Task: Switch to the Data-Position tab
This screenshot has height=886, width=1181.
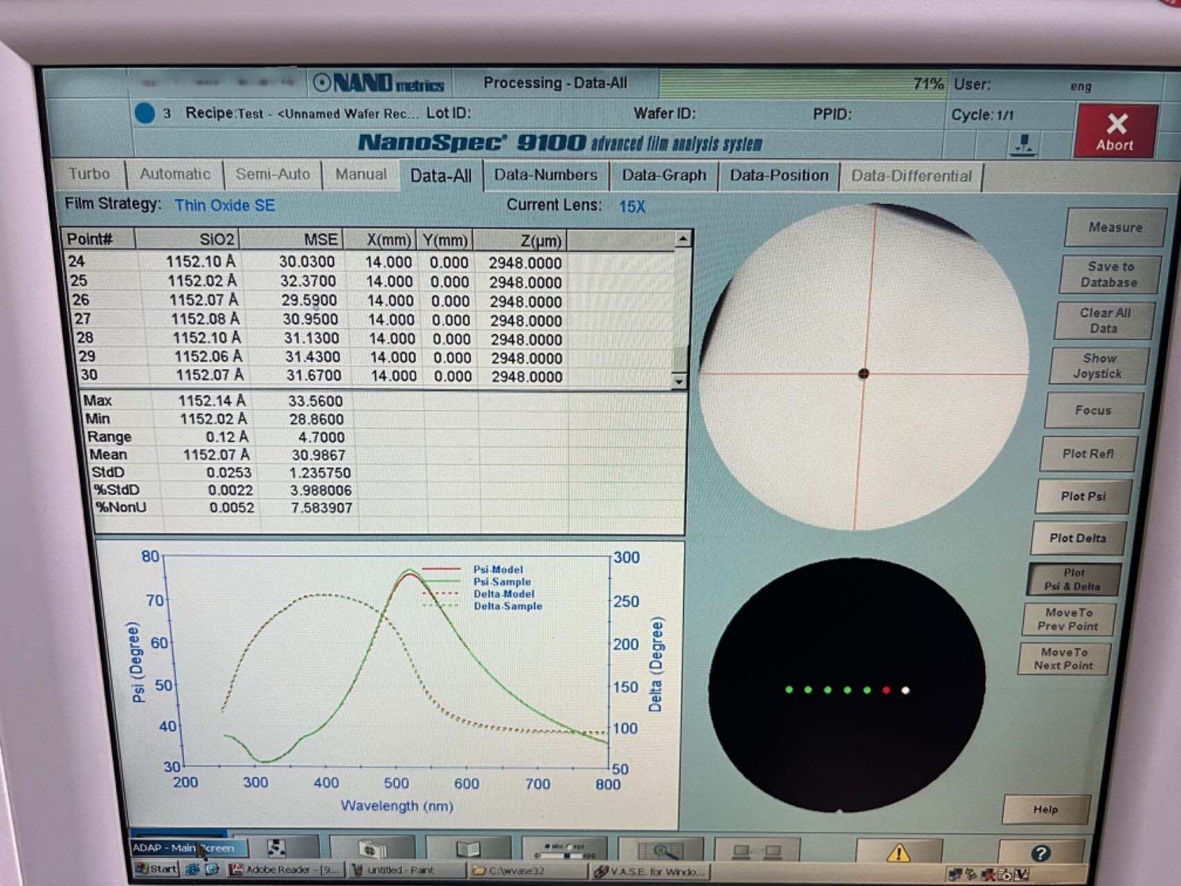Action: [779, 176]
